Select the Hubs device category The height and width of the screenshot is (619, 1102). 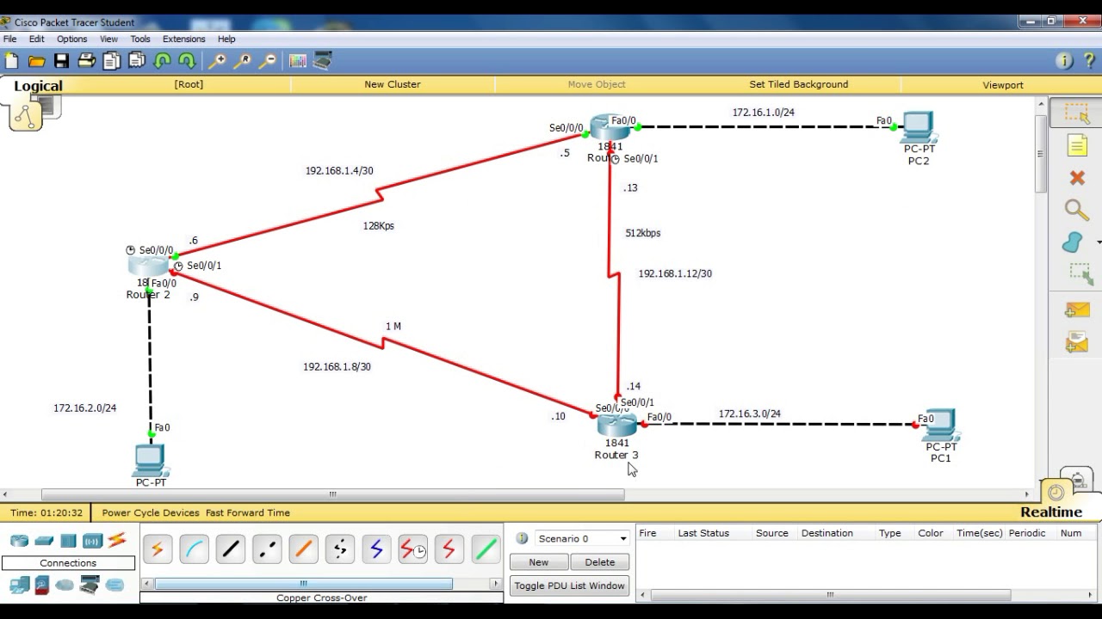pyautogui.click(x=68, y=541)
